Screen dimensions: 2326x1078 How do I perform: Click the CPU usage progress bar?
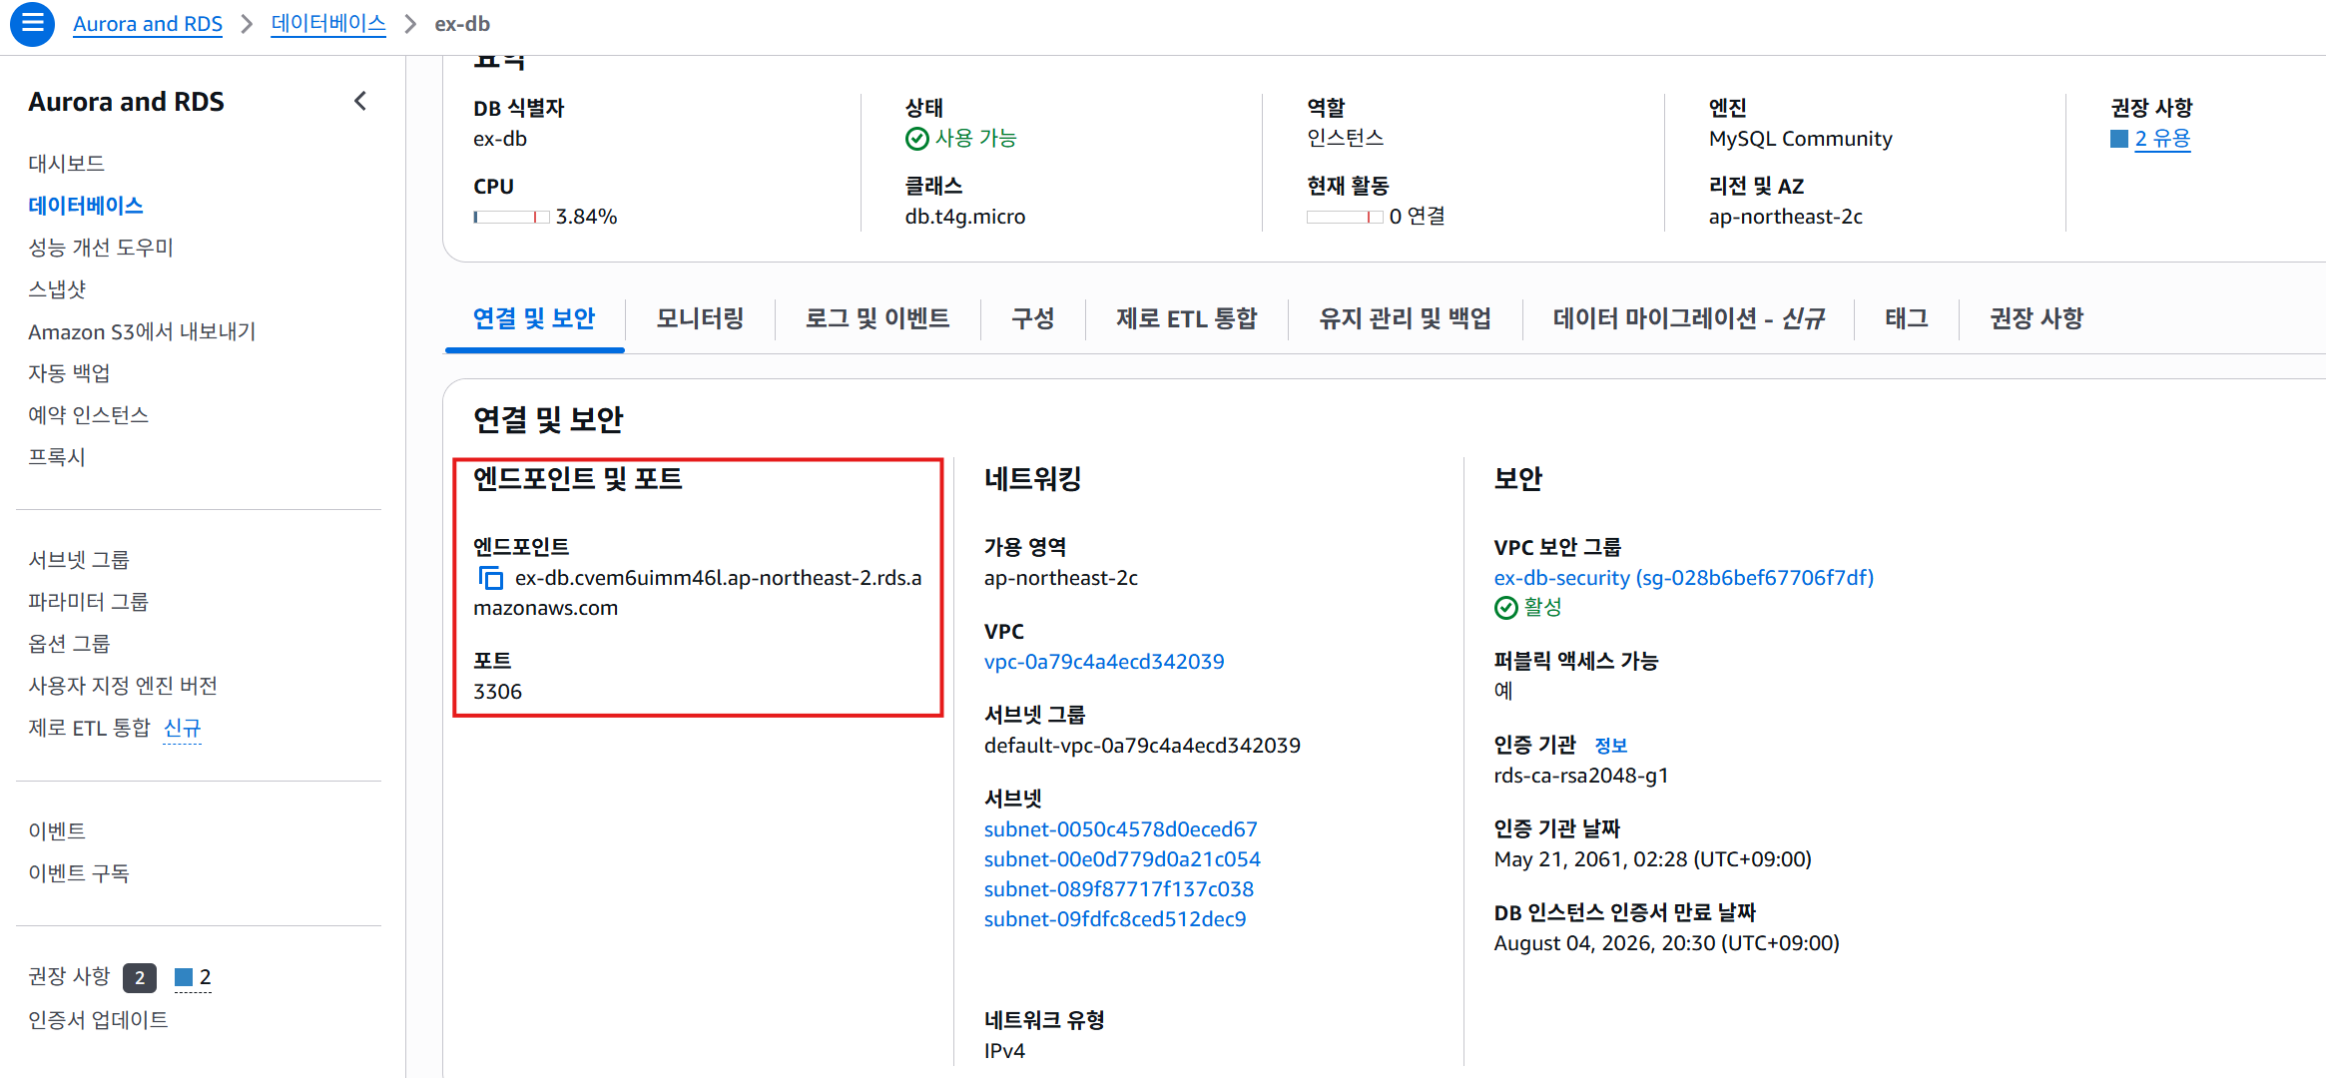pyautogui.click(x=511, y=217)
